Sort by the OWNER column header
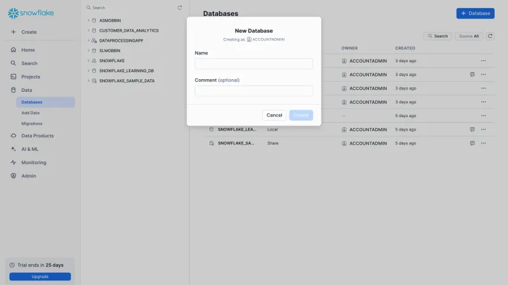508x285 pixels. 350,48
